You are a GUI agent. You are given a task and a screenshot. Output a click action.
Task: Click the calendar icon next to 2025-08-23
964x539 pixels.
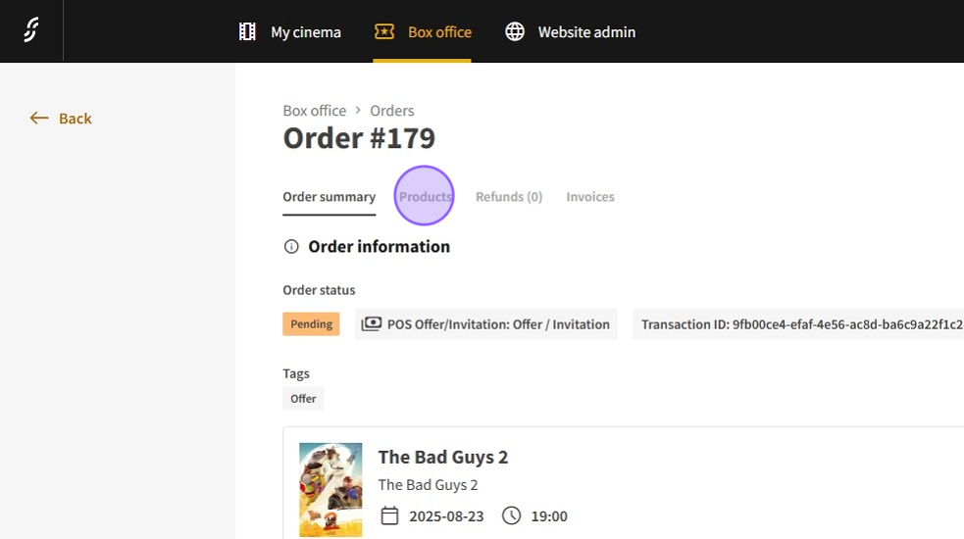coord(389,515)
